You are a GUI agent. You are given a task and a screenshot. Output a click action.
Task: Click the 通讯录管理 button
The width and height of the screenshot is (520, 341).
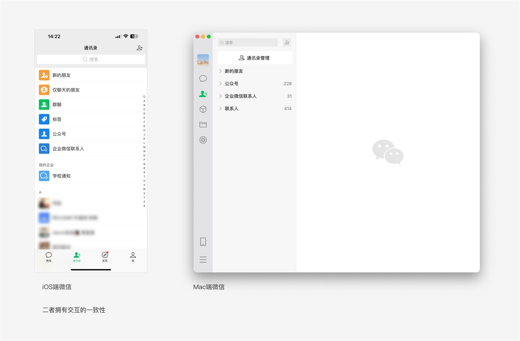point(255,58)
